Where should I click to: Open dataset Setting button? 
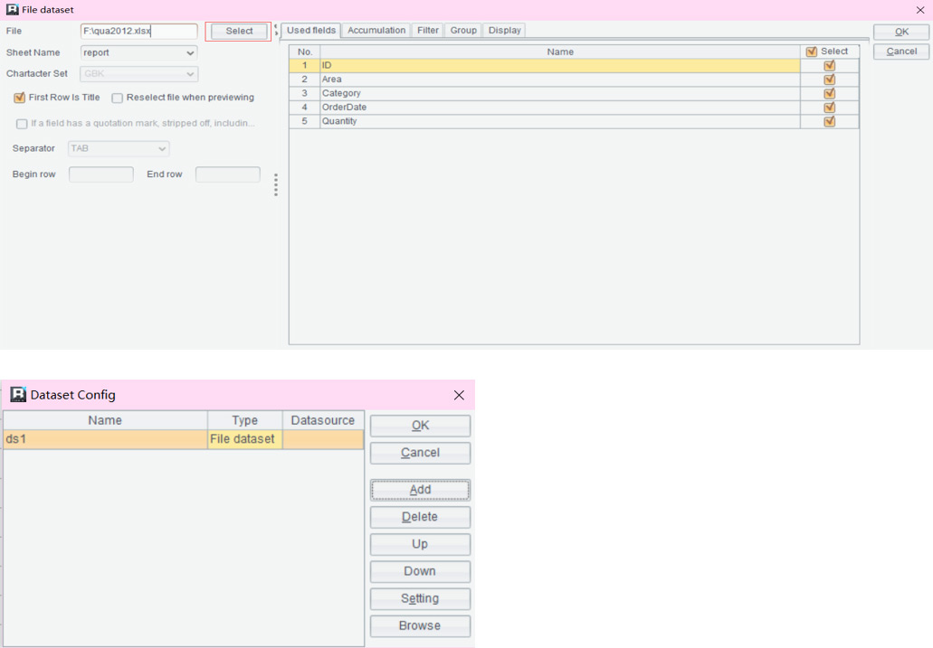pyautogui.click(x=420, y=598)
